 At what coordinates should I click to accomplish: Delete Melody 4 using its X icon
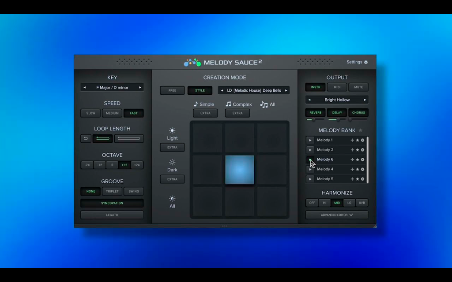point(363,169)
